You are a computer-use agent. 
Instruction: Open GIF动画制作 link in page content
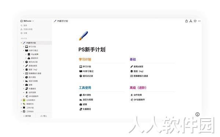[x=137, y=100]
